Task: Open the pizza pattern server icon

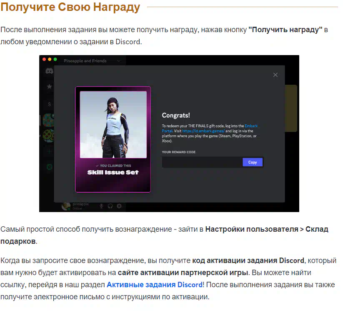Action: 49,136
